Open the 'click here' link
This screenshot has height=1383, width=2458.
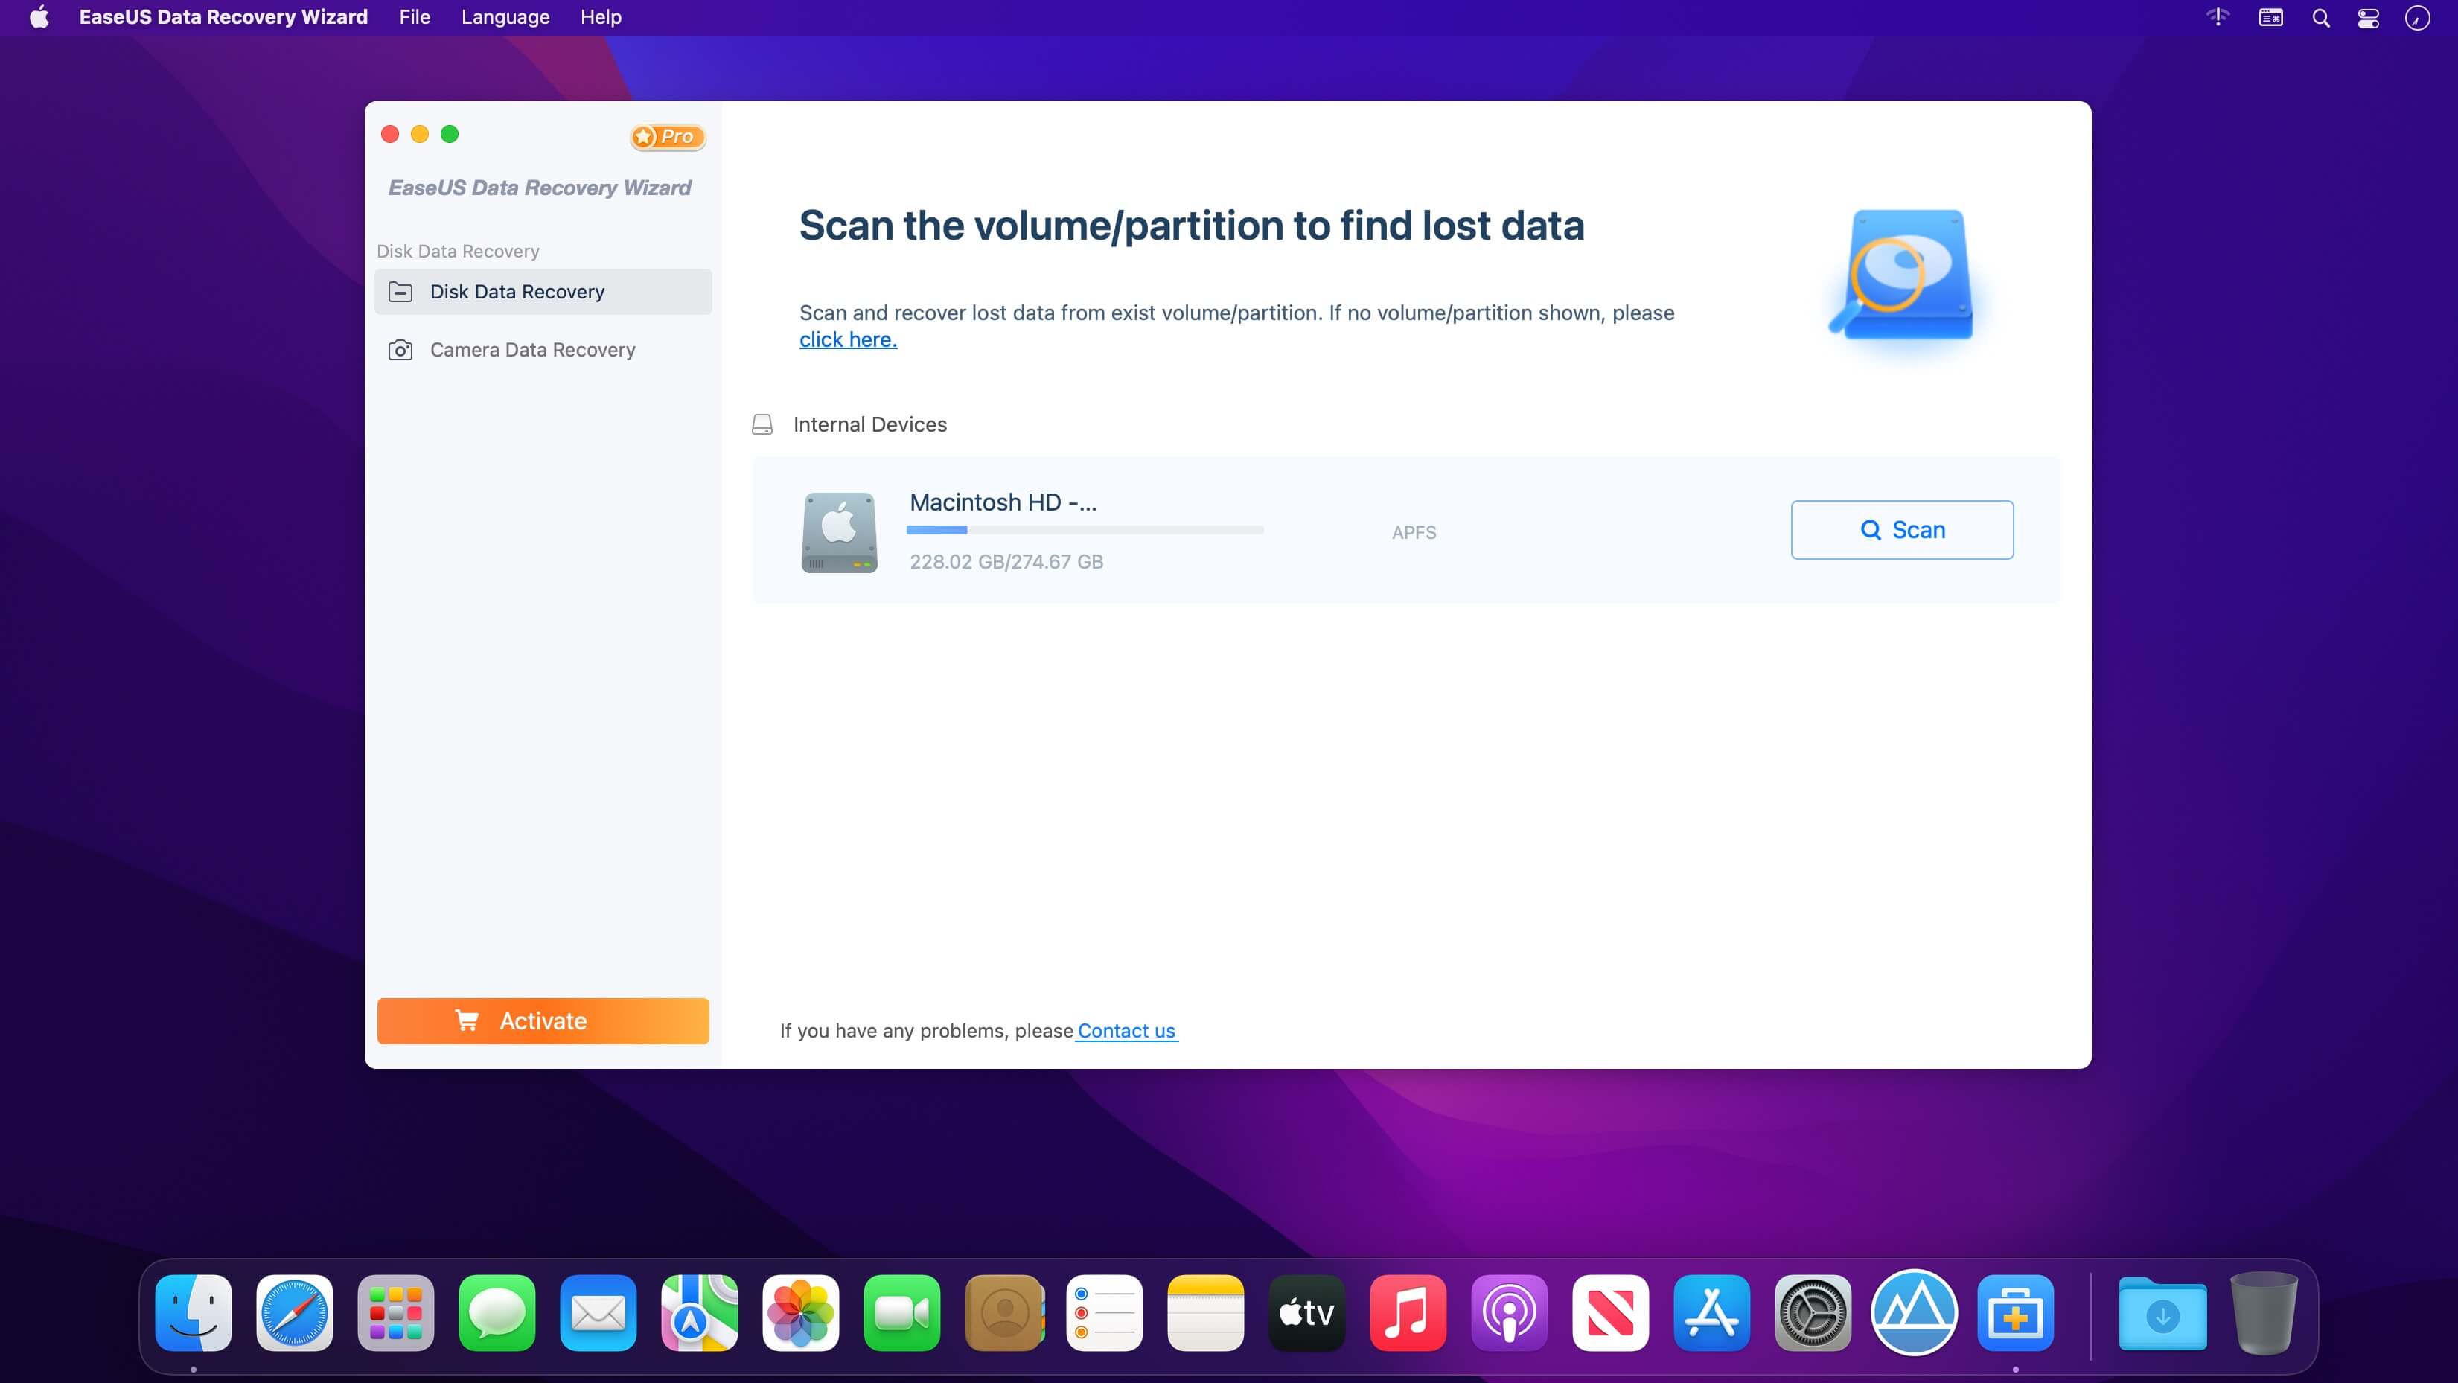click(847, 339)
